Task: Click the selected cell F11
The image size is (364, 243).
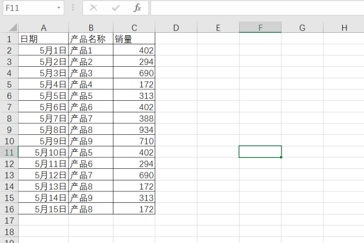Action: 260,152
